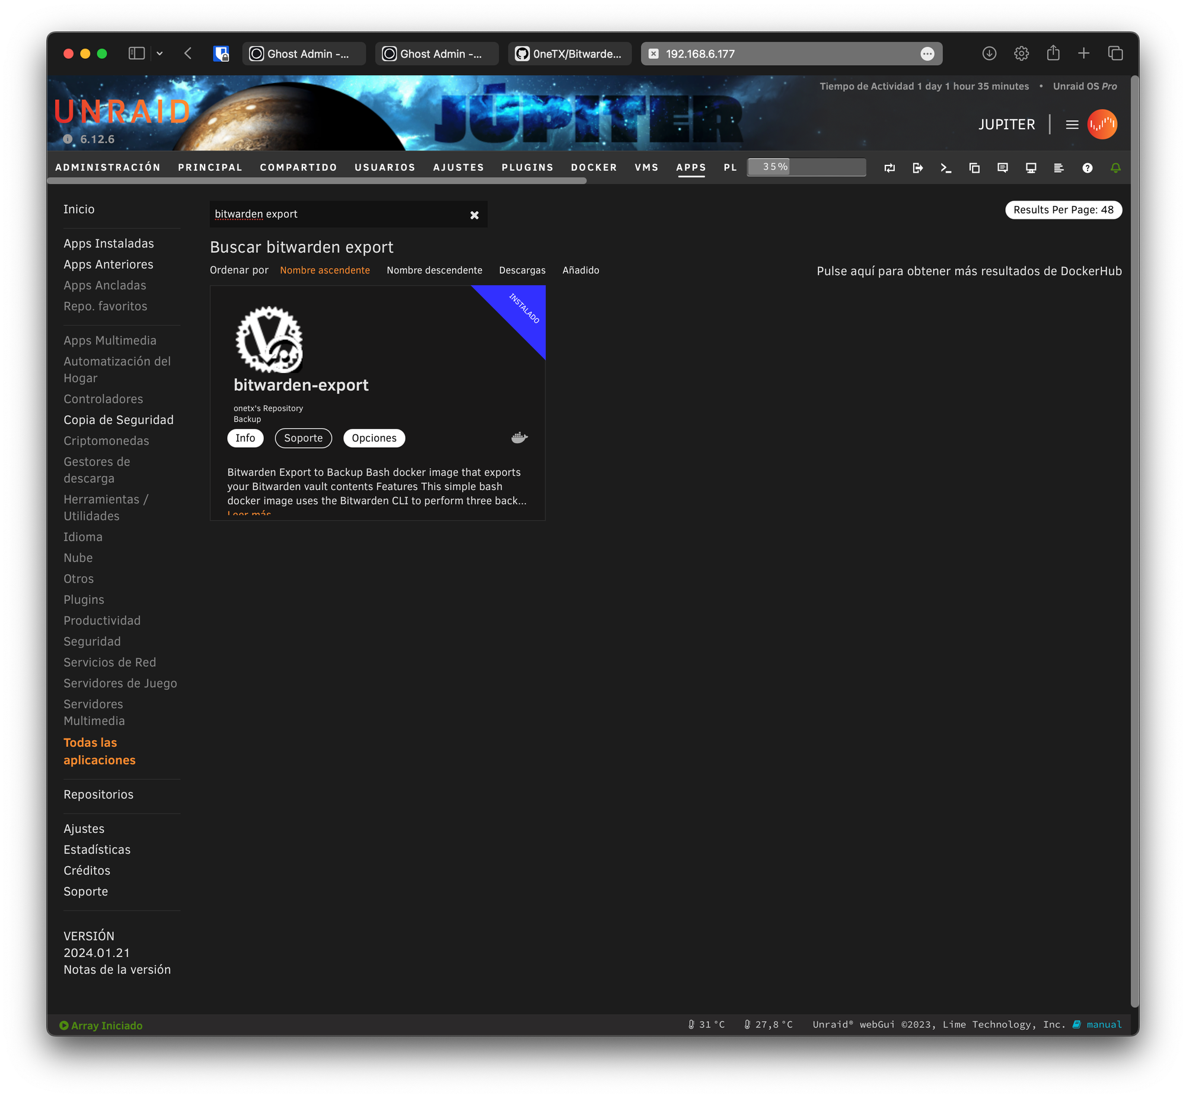Clear the bitwarden export search field
Image resolution: width=1186 pixels, height=1098 pixels.
click(x=474, y=215)
